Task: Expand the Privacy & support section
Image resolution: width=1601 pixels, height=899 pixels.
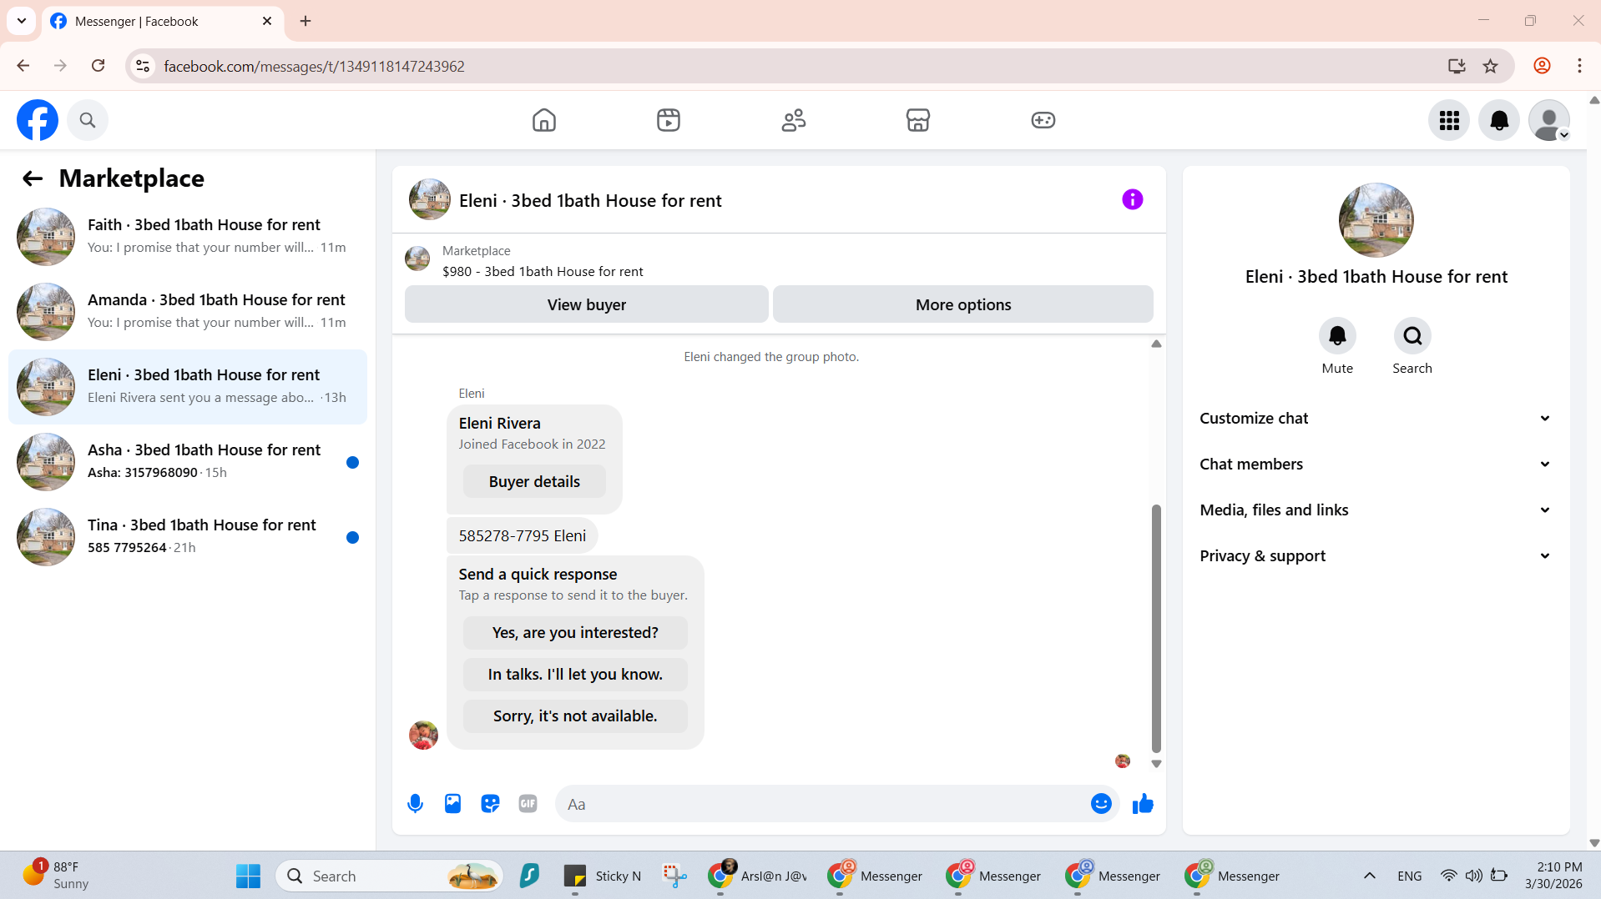Action: [x=1376, y=556]
